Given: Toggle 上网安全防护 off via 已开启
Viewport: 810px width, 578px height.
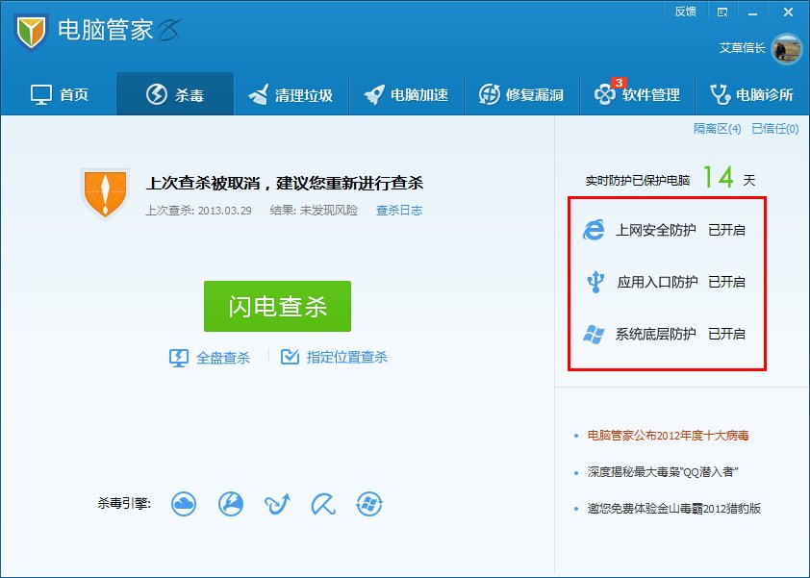Looking at the screenshot, I should click(728, 231).
